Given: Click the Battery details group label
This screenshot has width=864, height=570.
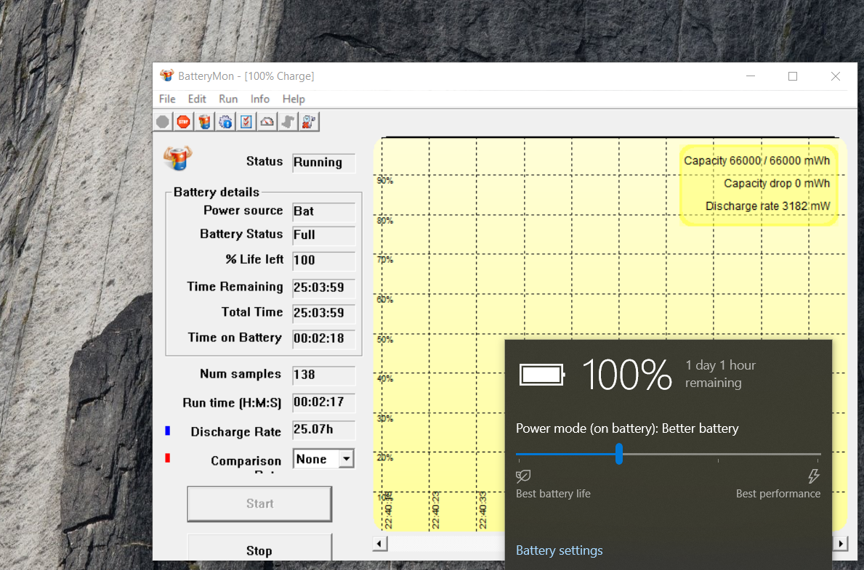Looking at the screenshot, I should point(216,192).
